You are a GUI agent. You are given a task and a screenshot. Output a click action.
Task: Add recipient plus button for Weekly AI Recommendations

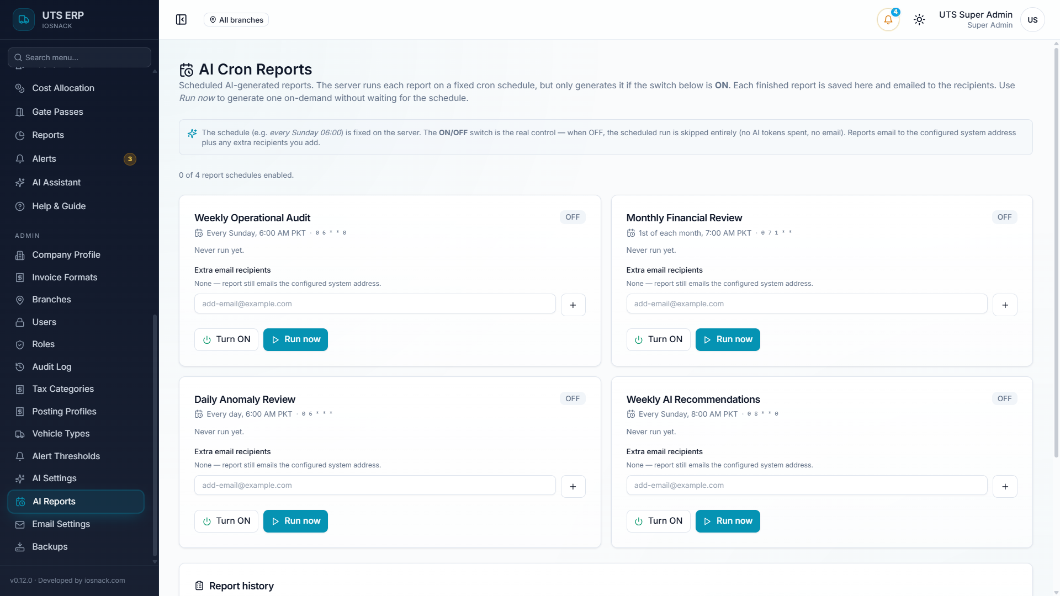1005,486
